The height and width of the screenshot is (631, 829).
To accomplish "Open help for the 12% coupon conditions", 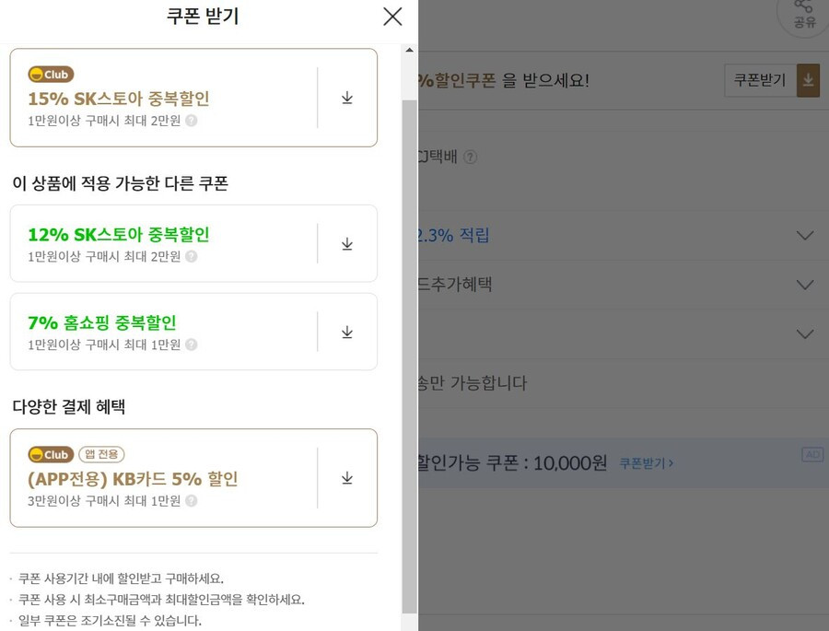I will [192, 256].
